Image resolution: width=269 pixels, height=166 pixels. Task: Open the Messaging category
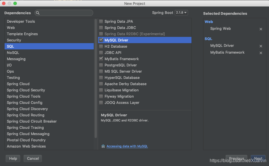click(x=49, y=59)
